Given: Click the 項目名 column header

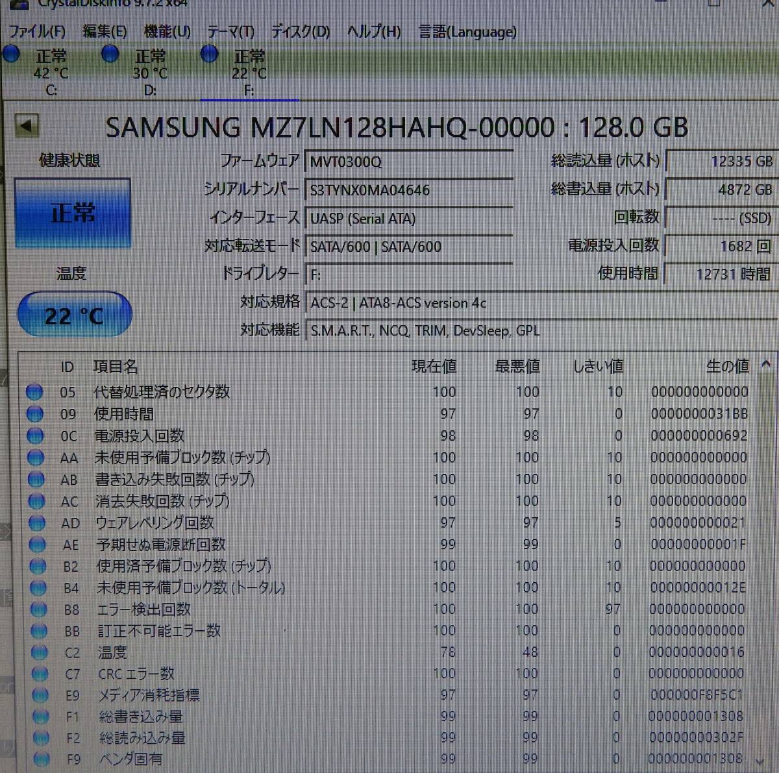Looking at the screenshot, I should click(116, 367).
